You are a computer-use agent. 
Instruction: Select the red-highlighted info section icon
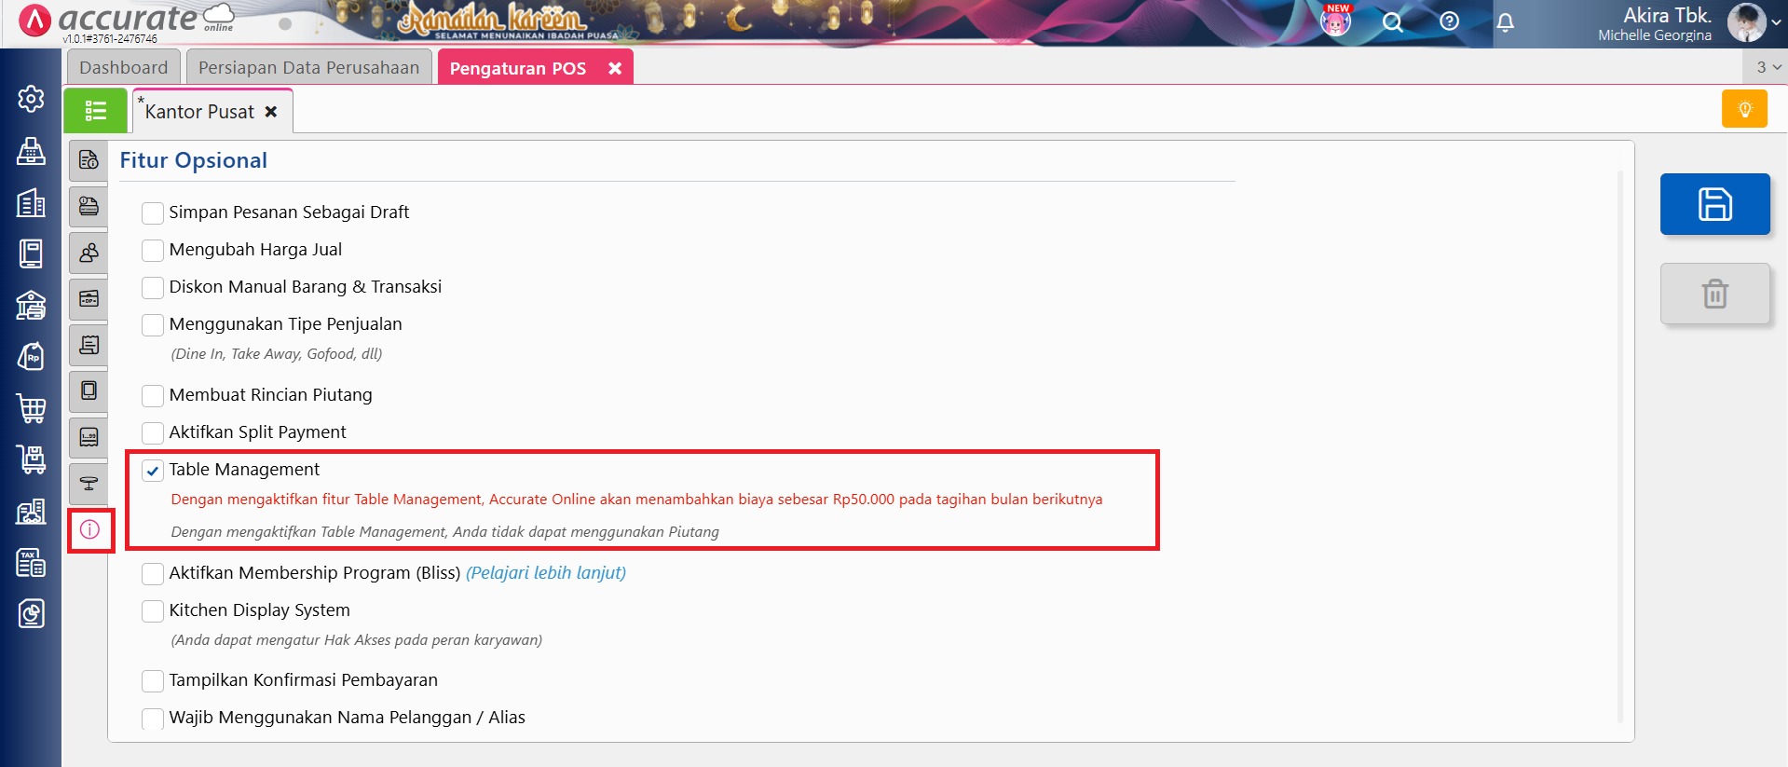coord(89,529)
